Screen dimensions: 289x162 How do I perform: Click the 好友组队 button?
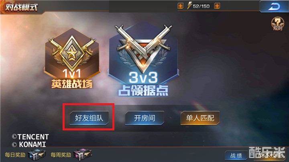(x=89, y=118)
